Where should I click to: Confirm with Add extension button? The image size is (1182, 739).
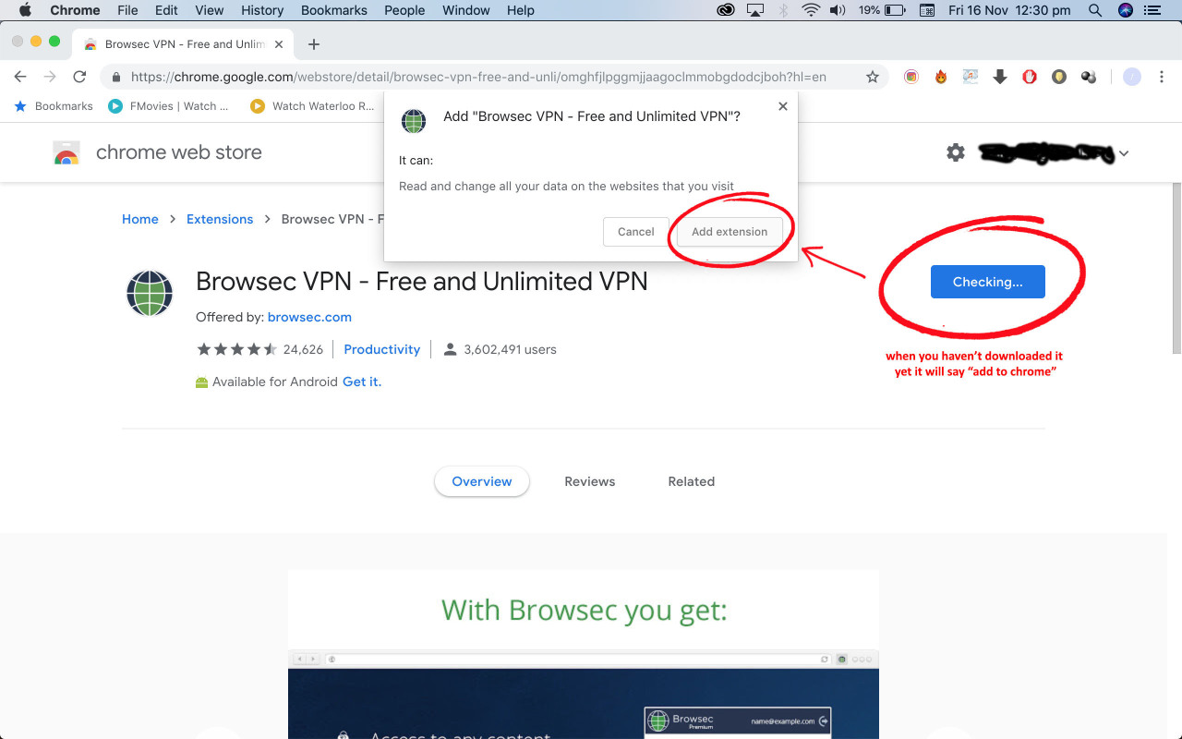[x=730, y=232]
